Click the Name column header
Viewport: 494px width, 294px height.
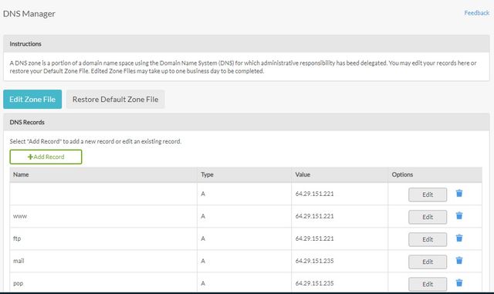coord(21,174)
